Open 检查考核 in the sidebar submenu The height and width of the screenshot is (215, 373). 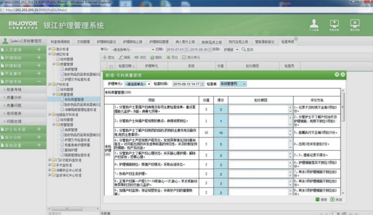pyautogui.click(x=14, y=90)
